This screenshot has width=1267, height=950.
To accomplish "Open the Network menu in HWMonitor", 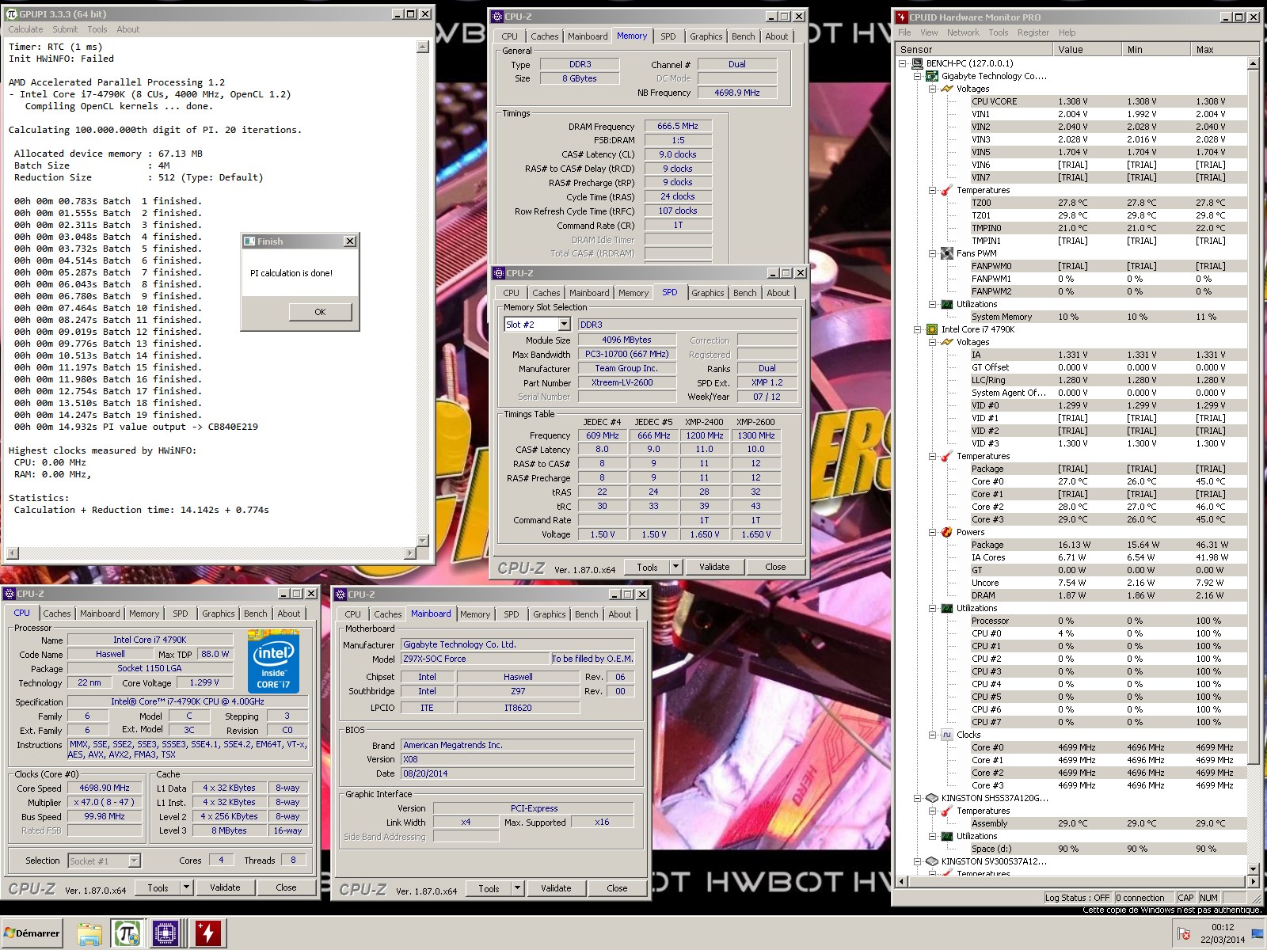I will (963, 32).
